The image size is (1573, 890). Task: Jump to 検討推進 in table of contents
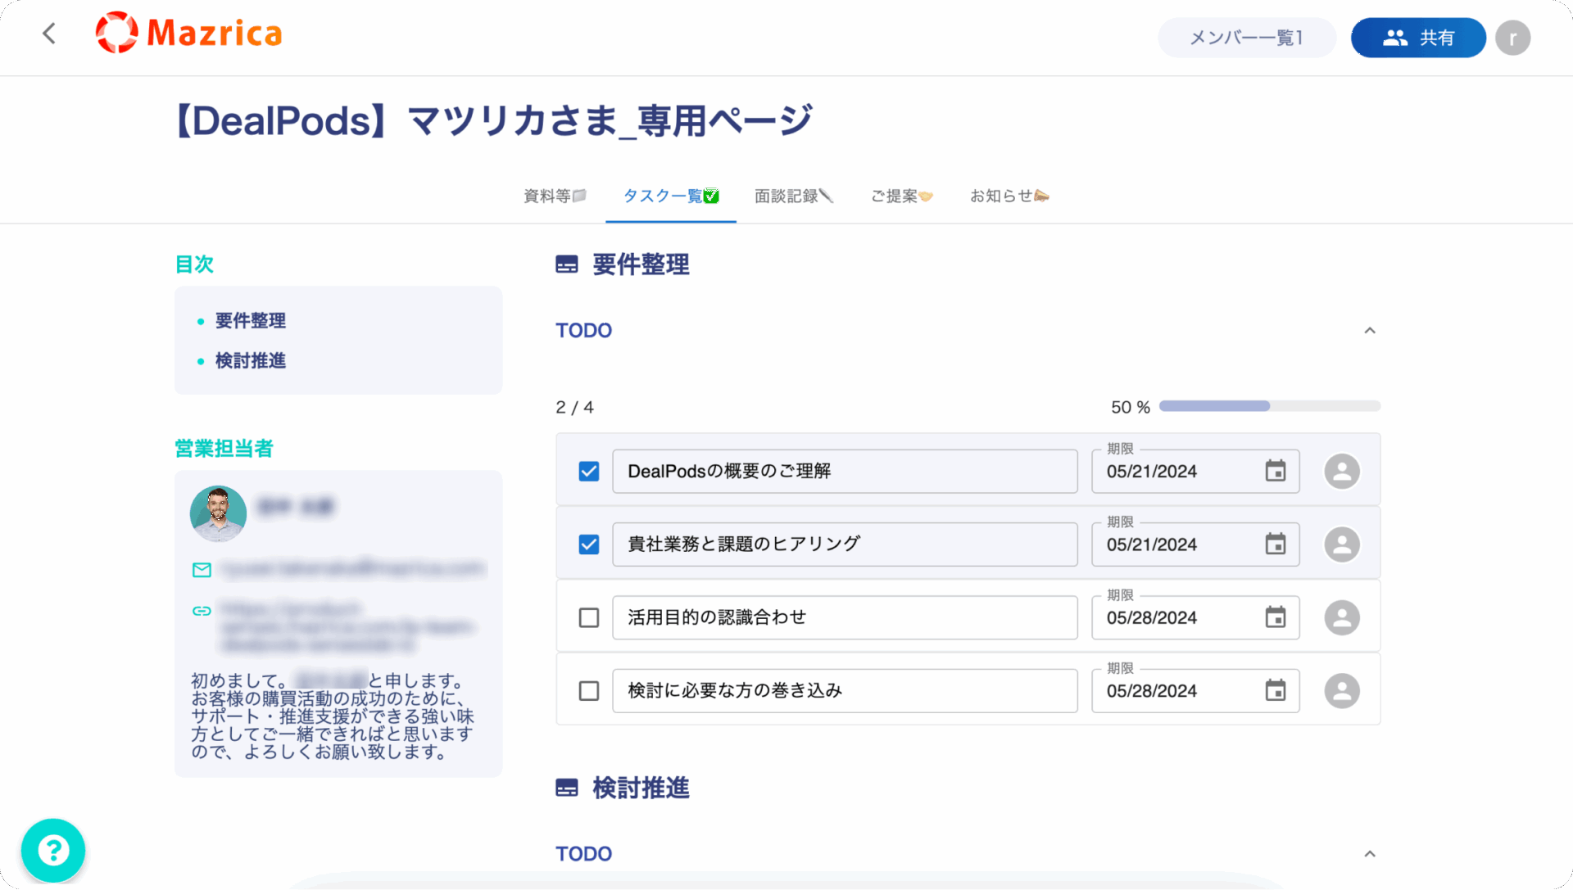tap(251, 361)
